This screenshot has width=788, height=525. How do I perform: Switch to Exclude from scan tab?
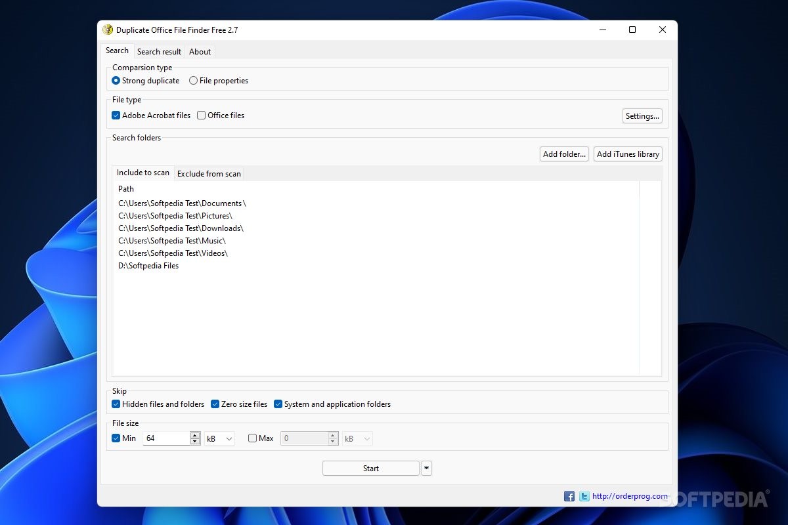pos(209,174)
